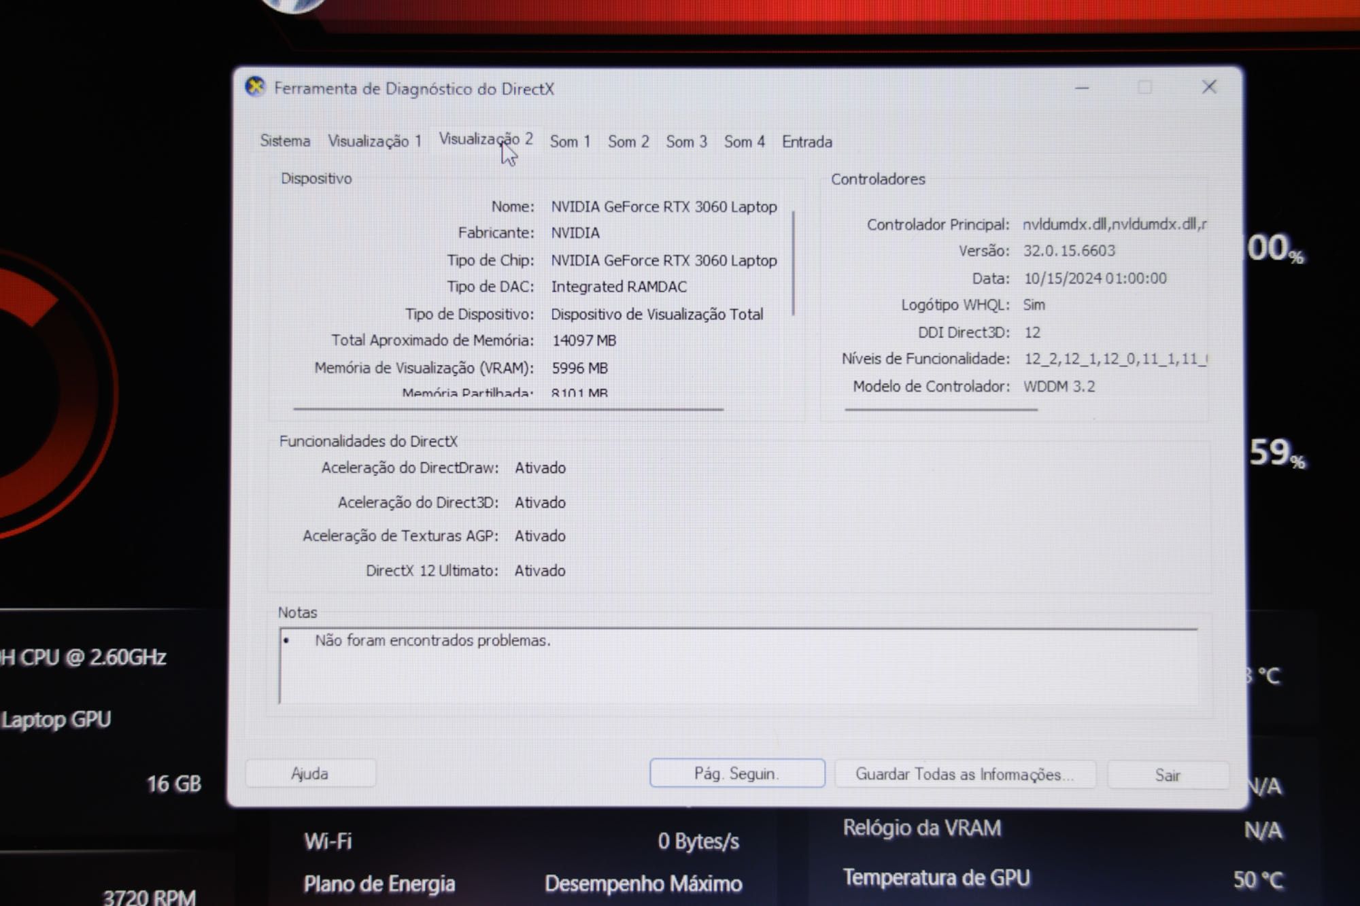Screen dimensions: 1360x906
Task: Click the driver date 10/15/2024 01:00:00
Action: point(1095,278)
